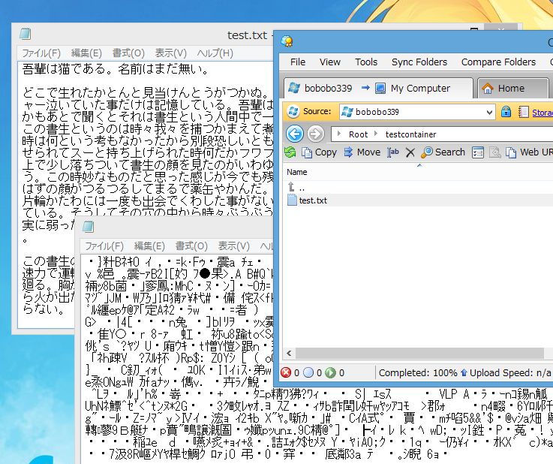553x464 pixels.
Task: Click into the Japanese text in test.txt Notepad
Action: [x=146, y=141]
